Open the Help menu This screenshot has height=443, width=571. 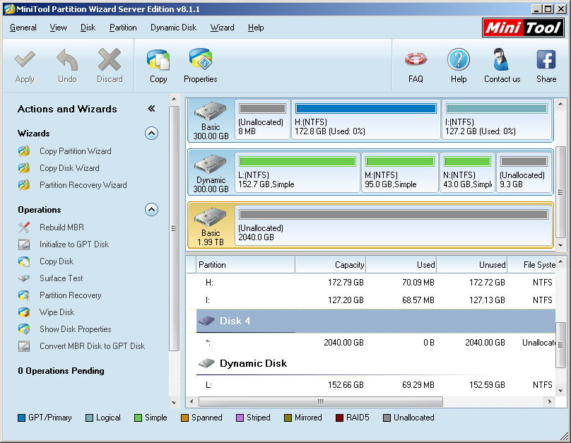256,28
